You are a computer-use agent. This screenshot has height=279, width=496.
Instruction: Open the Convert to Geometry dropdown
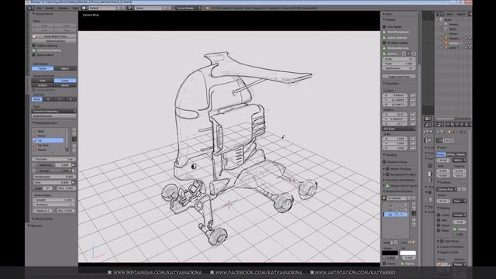pos(54,112)
